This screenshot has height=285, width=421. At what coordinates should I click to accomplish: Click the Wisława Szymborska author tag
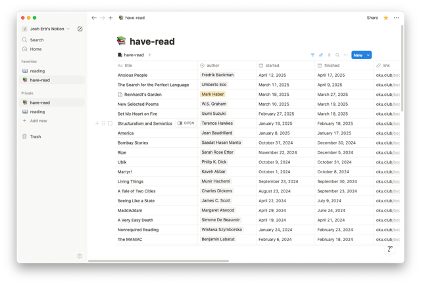[222, 229]
